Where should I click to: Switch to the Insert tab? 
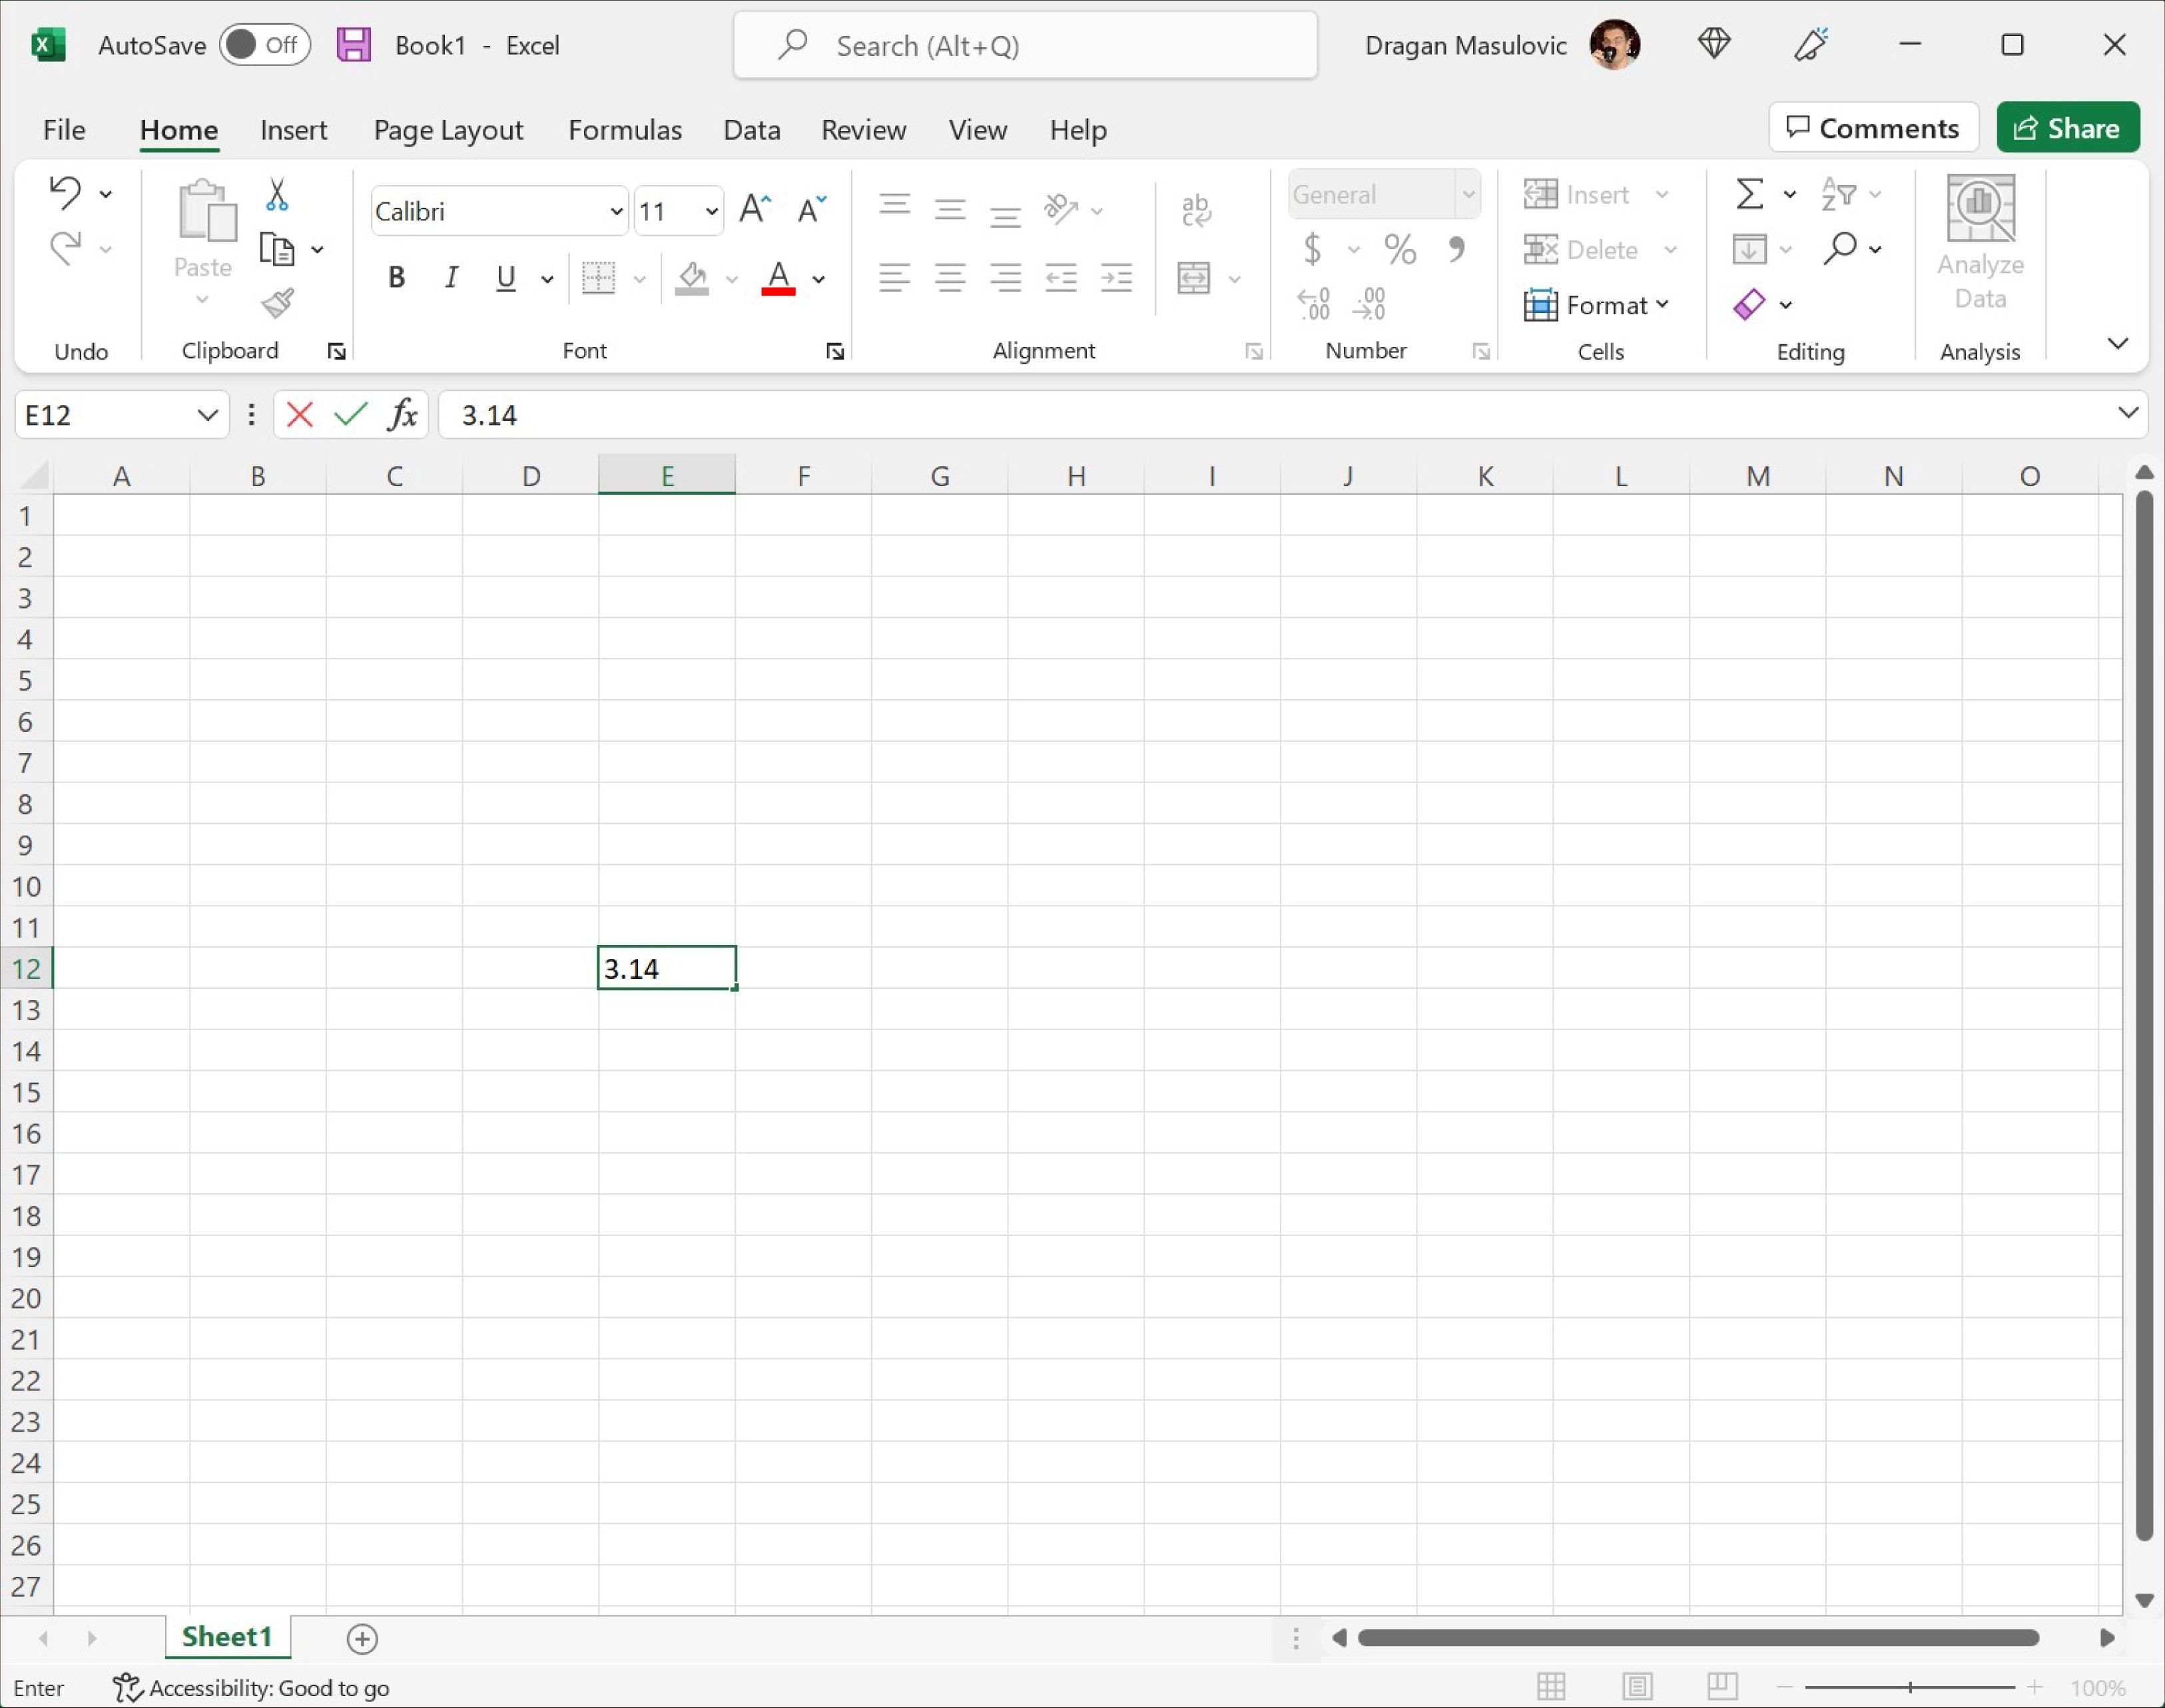[293, 130]
